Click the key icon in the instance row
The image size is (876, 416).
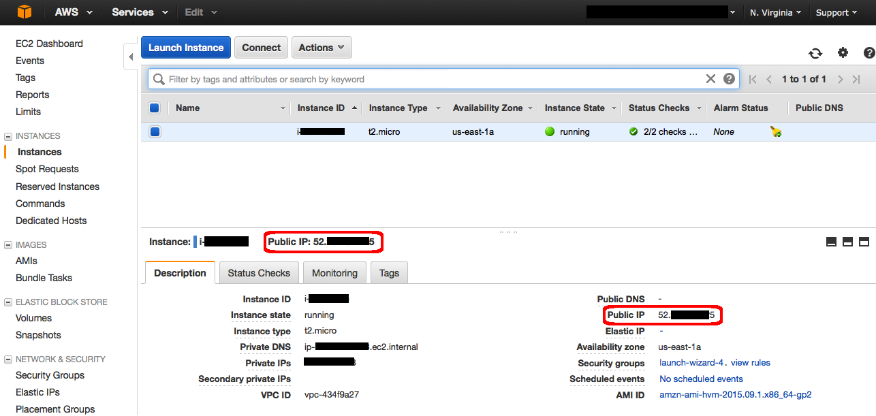[775, 131]
